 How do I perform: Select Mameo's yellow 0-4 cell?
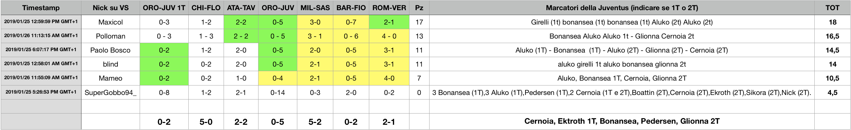(x=278, y=78)
